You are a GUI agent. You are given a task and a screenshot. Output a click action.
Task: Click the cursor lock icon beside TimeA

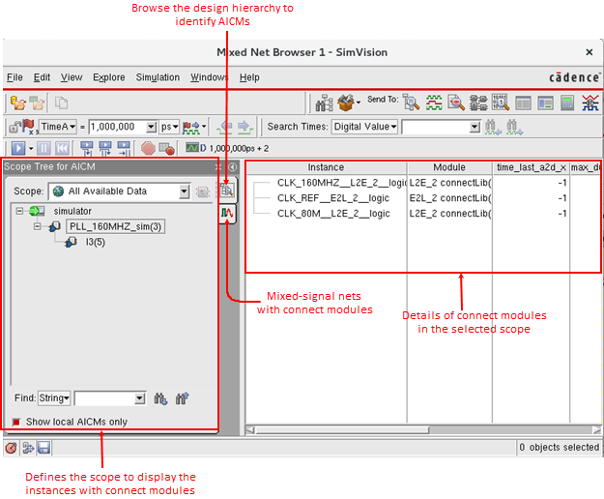coord(14,127)
